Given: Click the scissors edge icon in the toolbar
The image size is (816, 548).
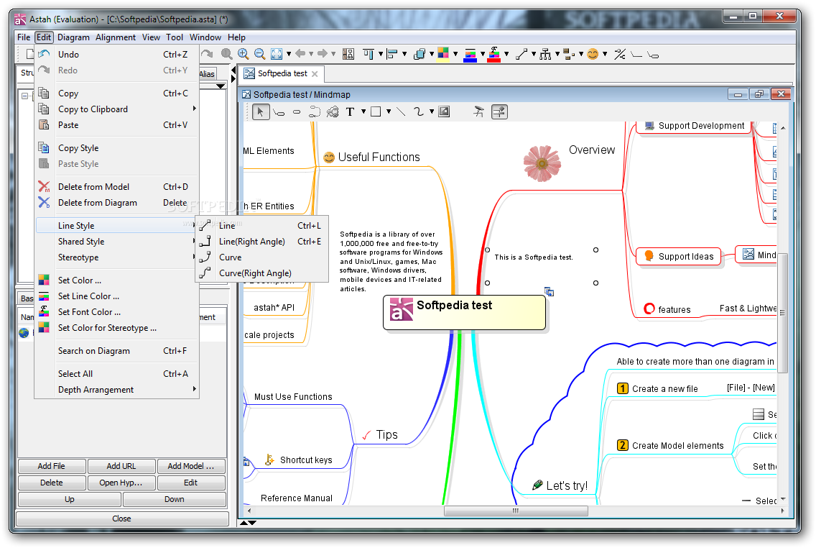Looking at the screenshot, I should point(619,54).
